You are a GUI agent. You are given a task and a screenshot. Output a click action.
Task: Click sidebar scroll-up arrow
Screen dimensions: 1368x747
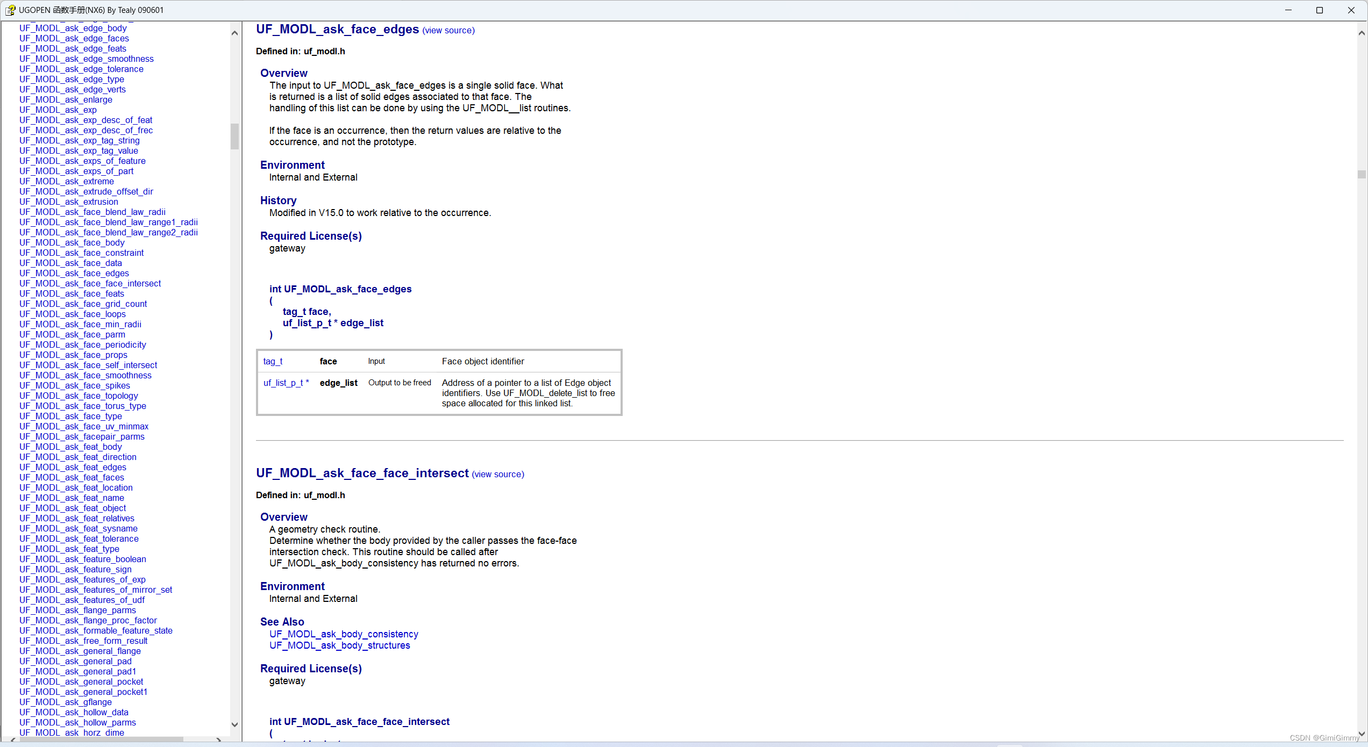234,33
